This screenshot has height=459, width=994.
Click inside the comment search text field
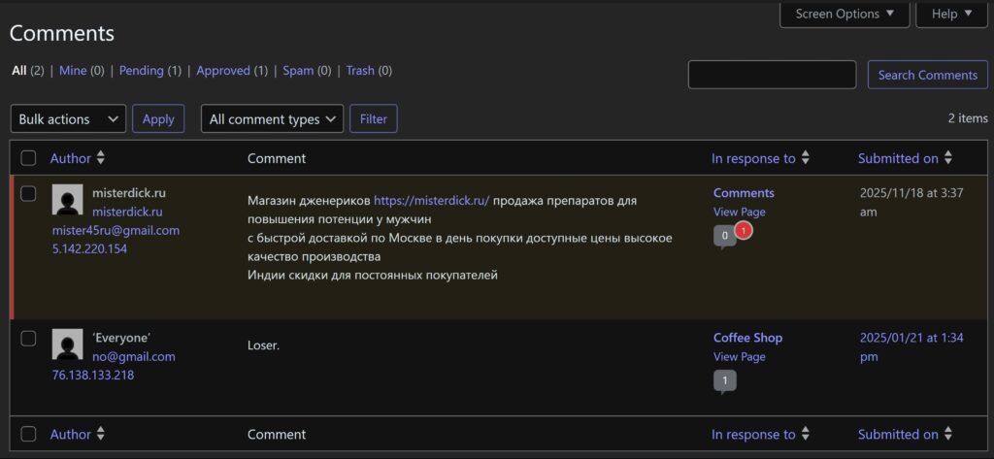[x=772, y=75]
